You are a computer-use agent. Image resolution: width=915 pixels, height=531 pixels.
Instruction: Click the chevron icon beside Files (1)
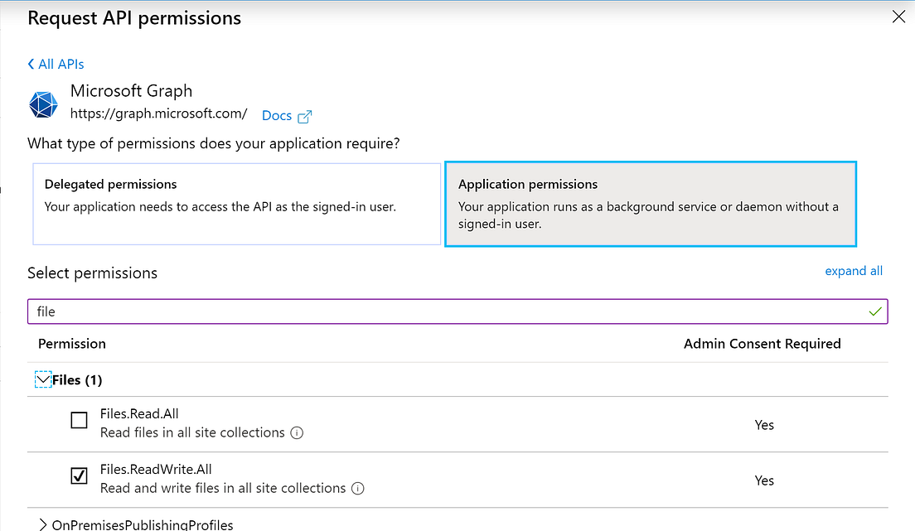point(43,379)
